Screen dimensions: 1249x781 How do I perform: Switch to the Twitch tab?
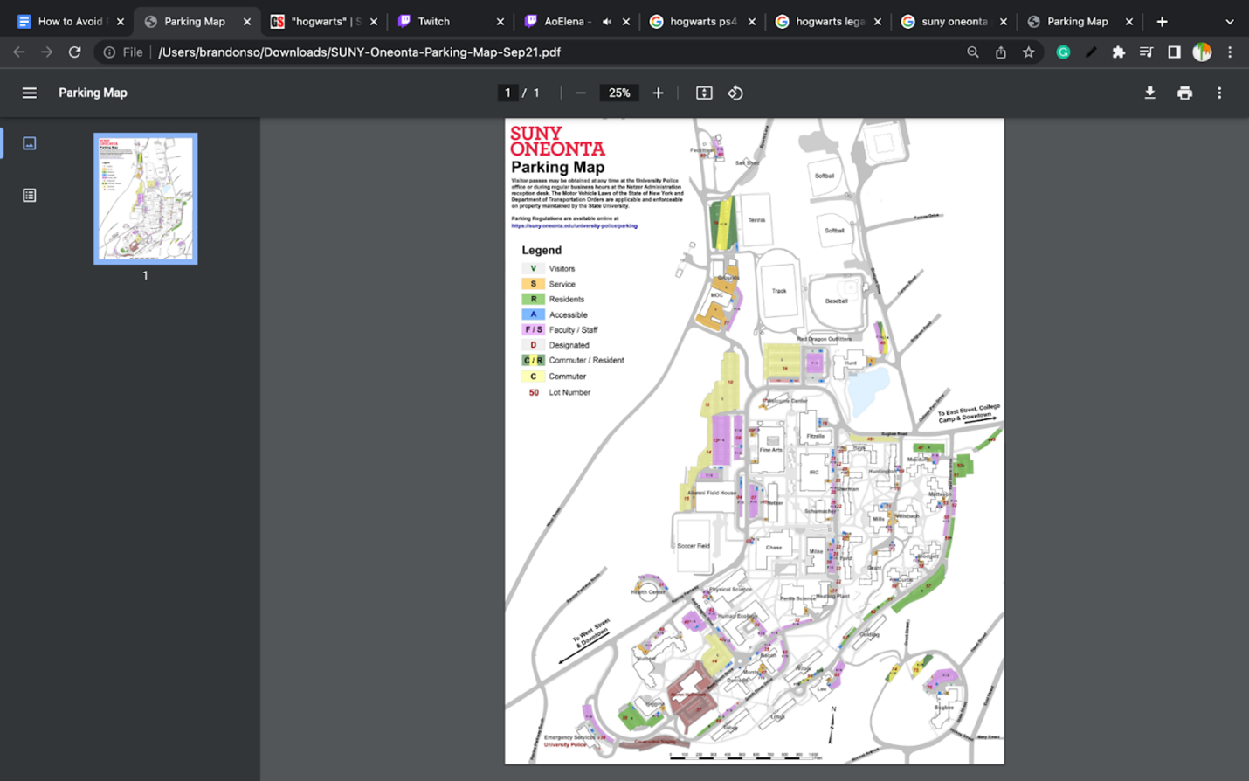point(435,21)
